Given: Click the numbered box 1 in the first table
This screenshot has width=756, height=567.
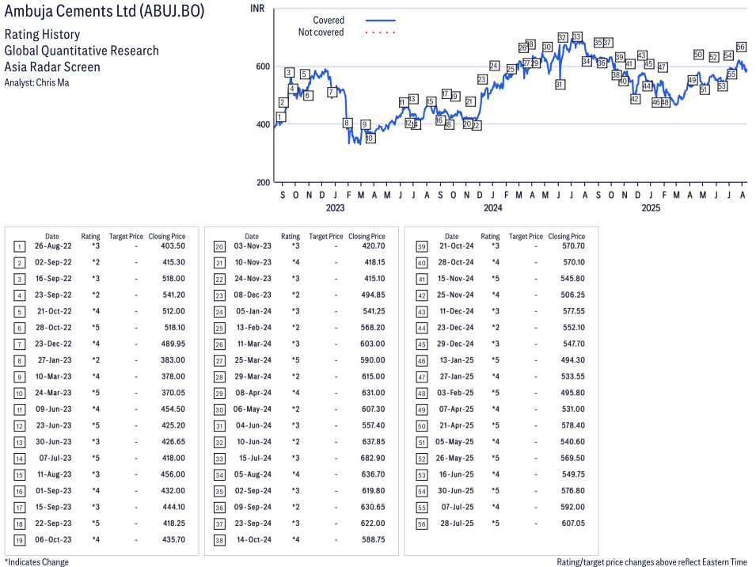Looking at the screenshot, I should (x=19, y=247).
